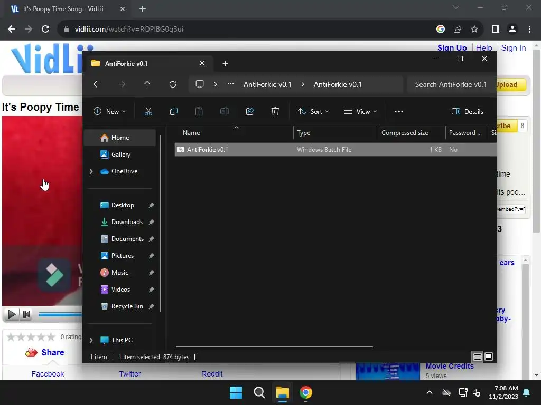Open the See more ellipsis in toolbar
The width and height of the screenshot is (541, 405).
point(399,112)
